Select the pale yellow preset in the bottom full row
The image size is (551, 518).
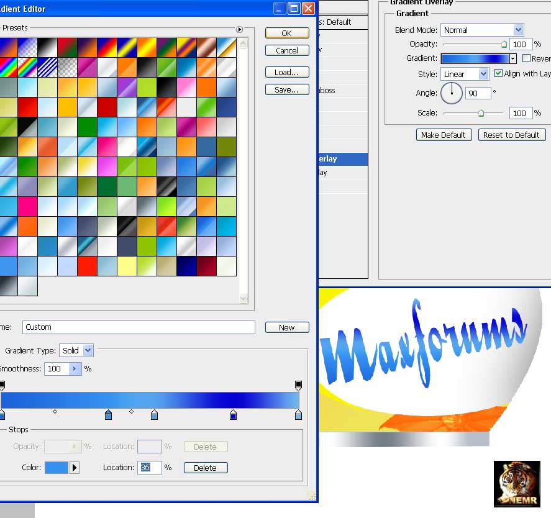[x=127, y=266]
